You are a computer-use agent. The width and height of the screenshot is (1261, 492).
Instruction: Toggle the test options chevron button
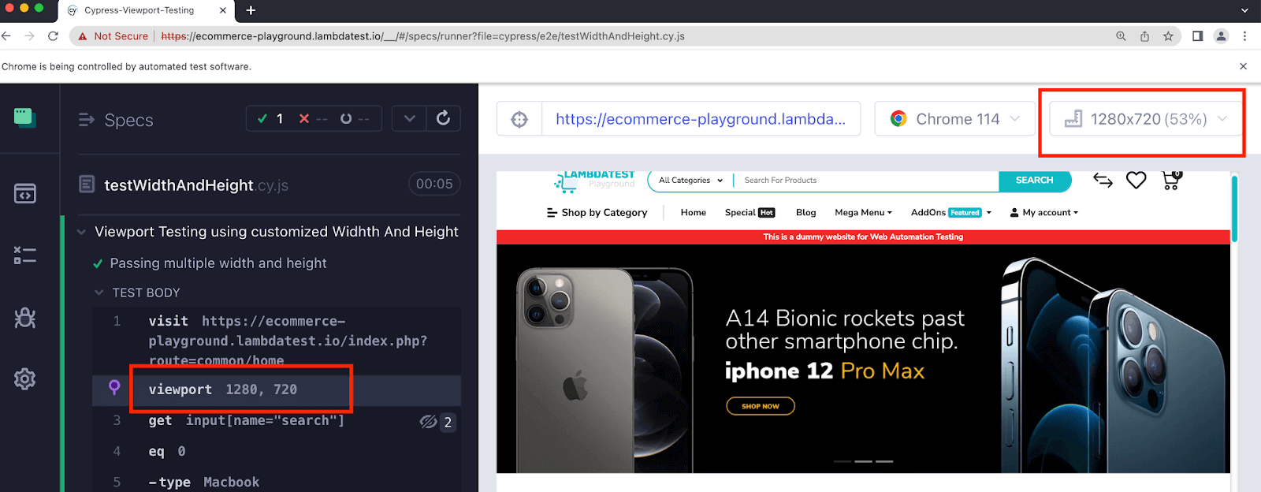click(x=409, y=118)
